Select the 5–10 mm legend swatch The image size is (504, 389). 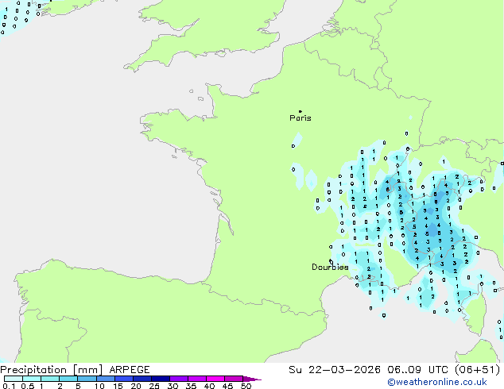click(87, 379)
